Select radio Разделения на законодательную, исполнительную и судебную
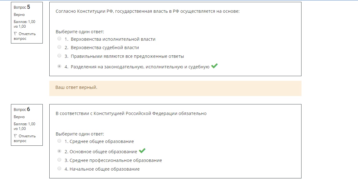The image size is (358, 179). tap(59, 66)
